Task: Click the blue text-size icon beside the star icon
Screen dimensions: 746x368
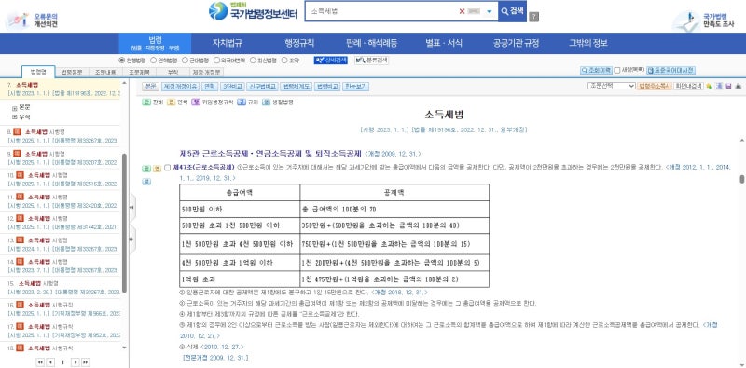Action: click(x=719, y=86)
